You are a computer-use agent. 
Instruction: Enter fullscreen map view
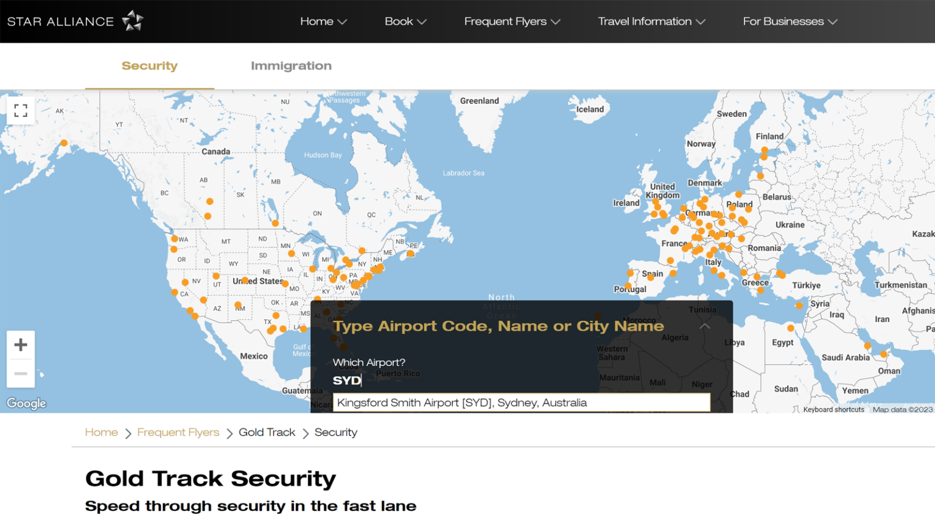tap(21, 110)
